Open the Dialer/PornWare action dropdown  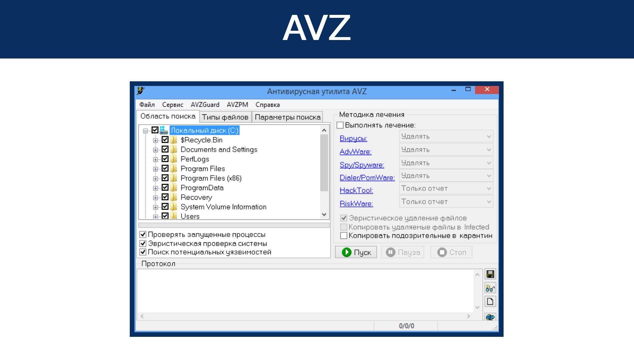(x=446, y=176)
